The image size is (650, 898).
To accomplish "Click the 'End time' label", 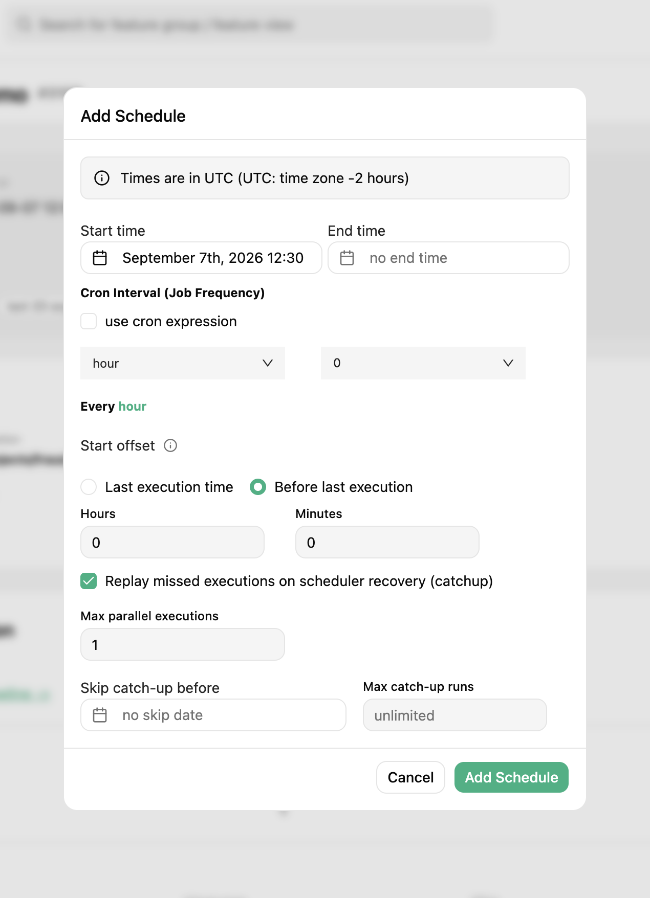I will point(357,231).
